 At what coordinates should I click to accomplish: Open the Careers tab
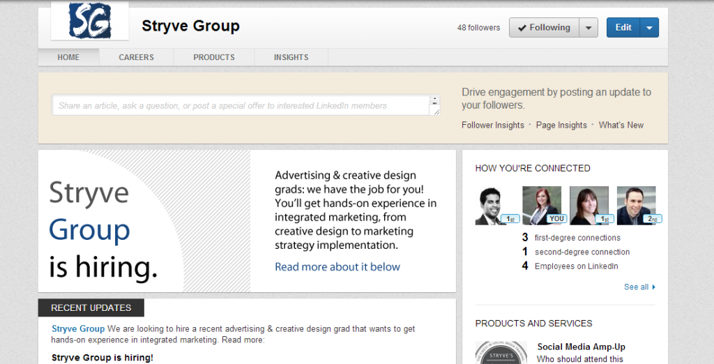(136, 57)
